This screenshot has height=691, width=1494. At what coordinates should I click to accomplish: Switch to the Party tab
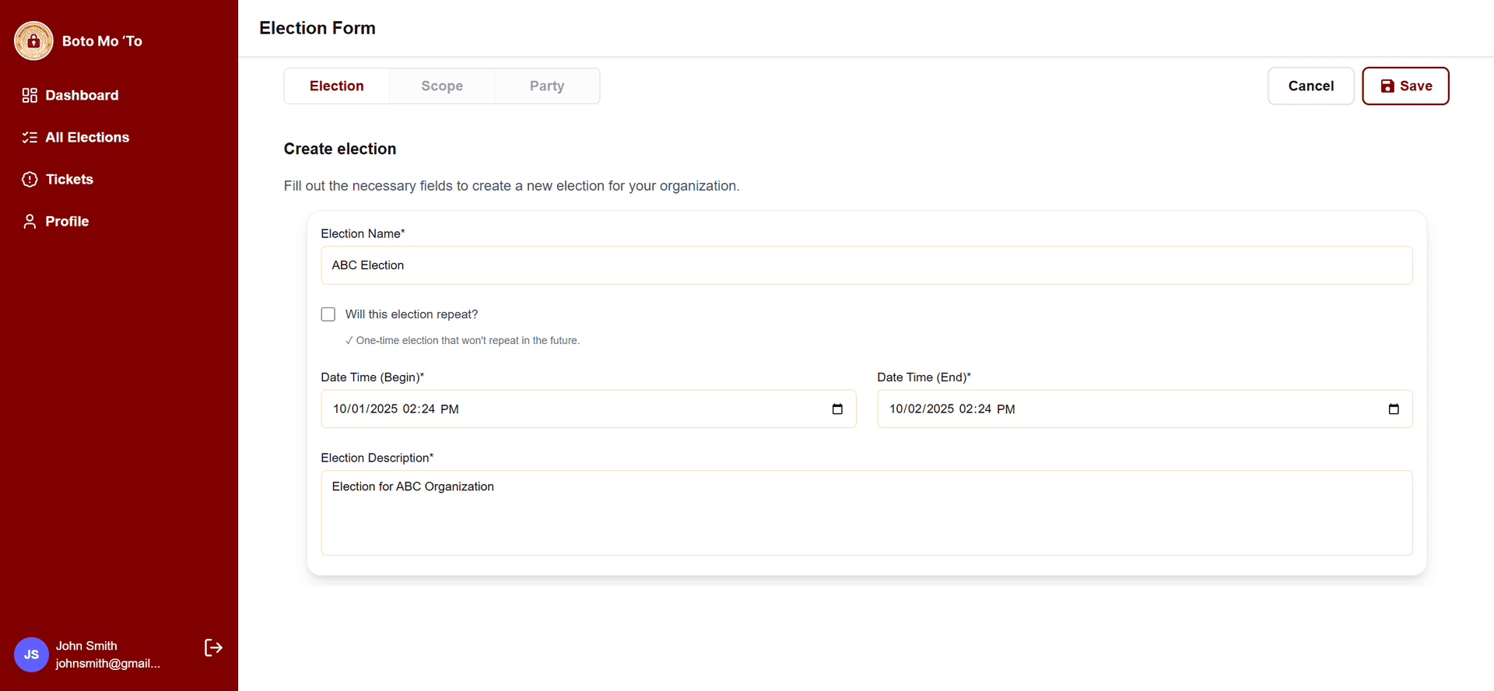click(x=546, y=86)
